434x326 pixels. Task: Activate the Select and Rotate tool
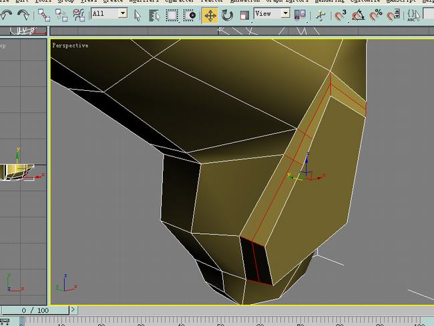tap(227, 15)
